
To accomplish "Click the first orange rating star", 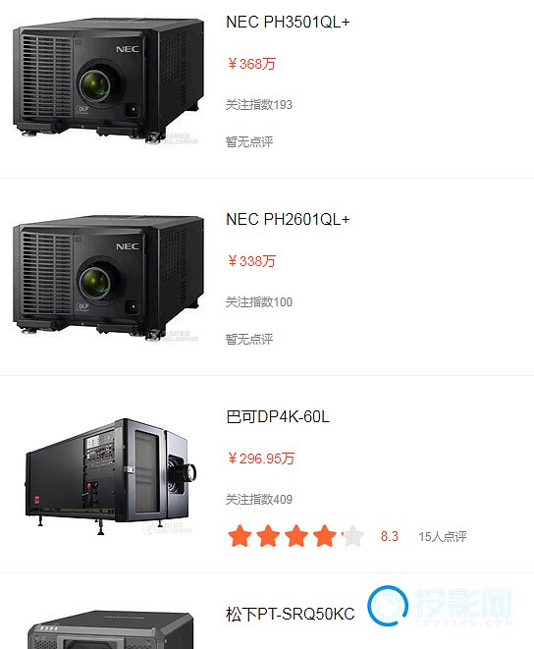I will coord(240,536).
